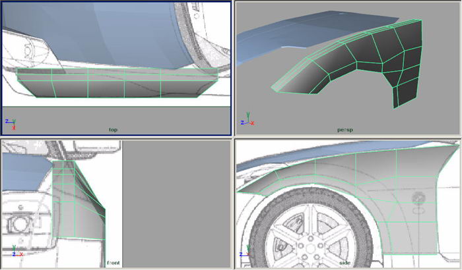The image size is (462, 270).
Task: Click empty gray area in front viewport
Action: coord(175,204)
